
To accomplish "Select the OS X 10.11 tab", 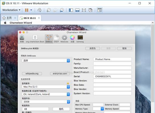I will pos(30,18).
